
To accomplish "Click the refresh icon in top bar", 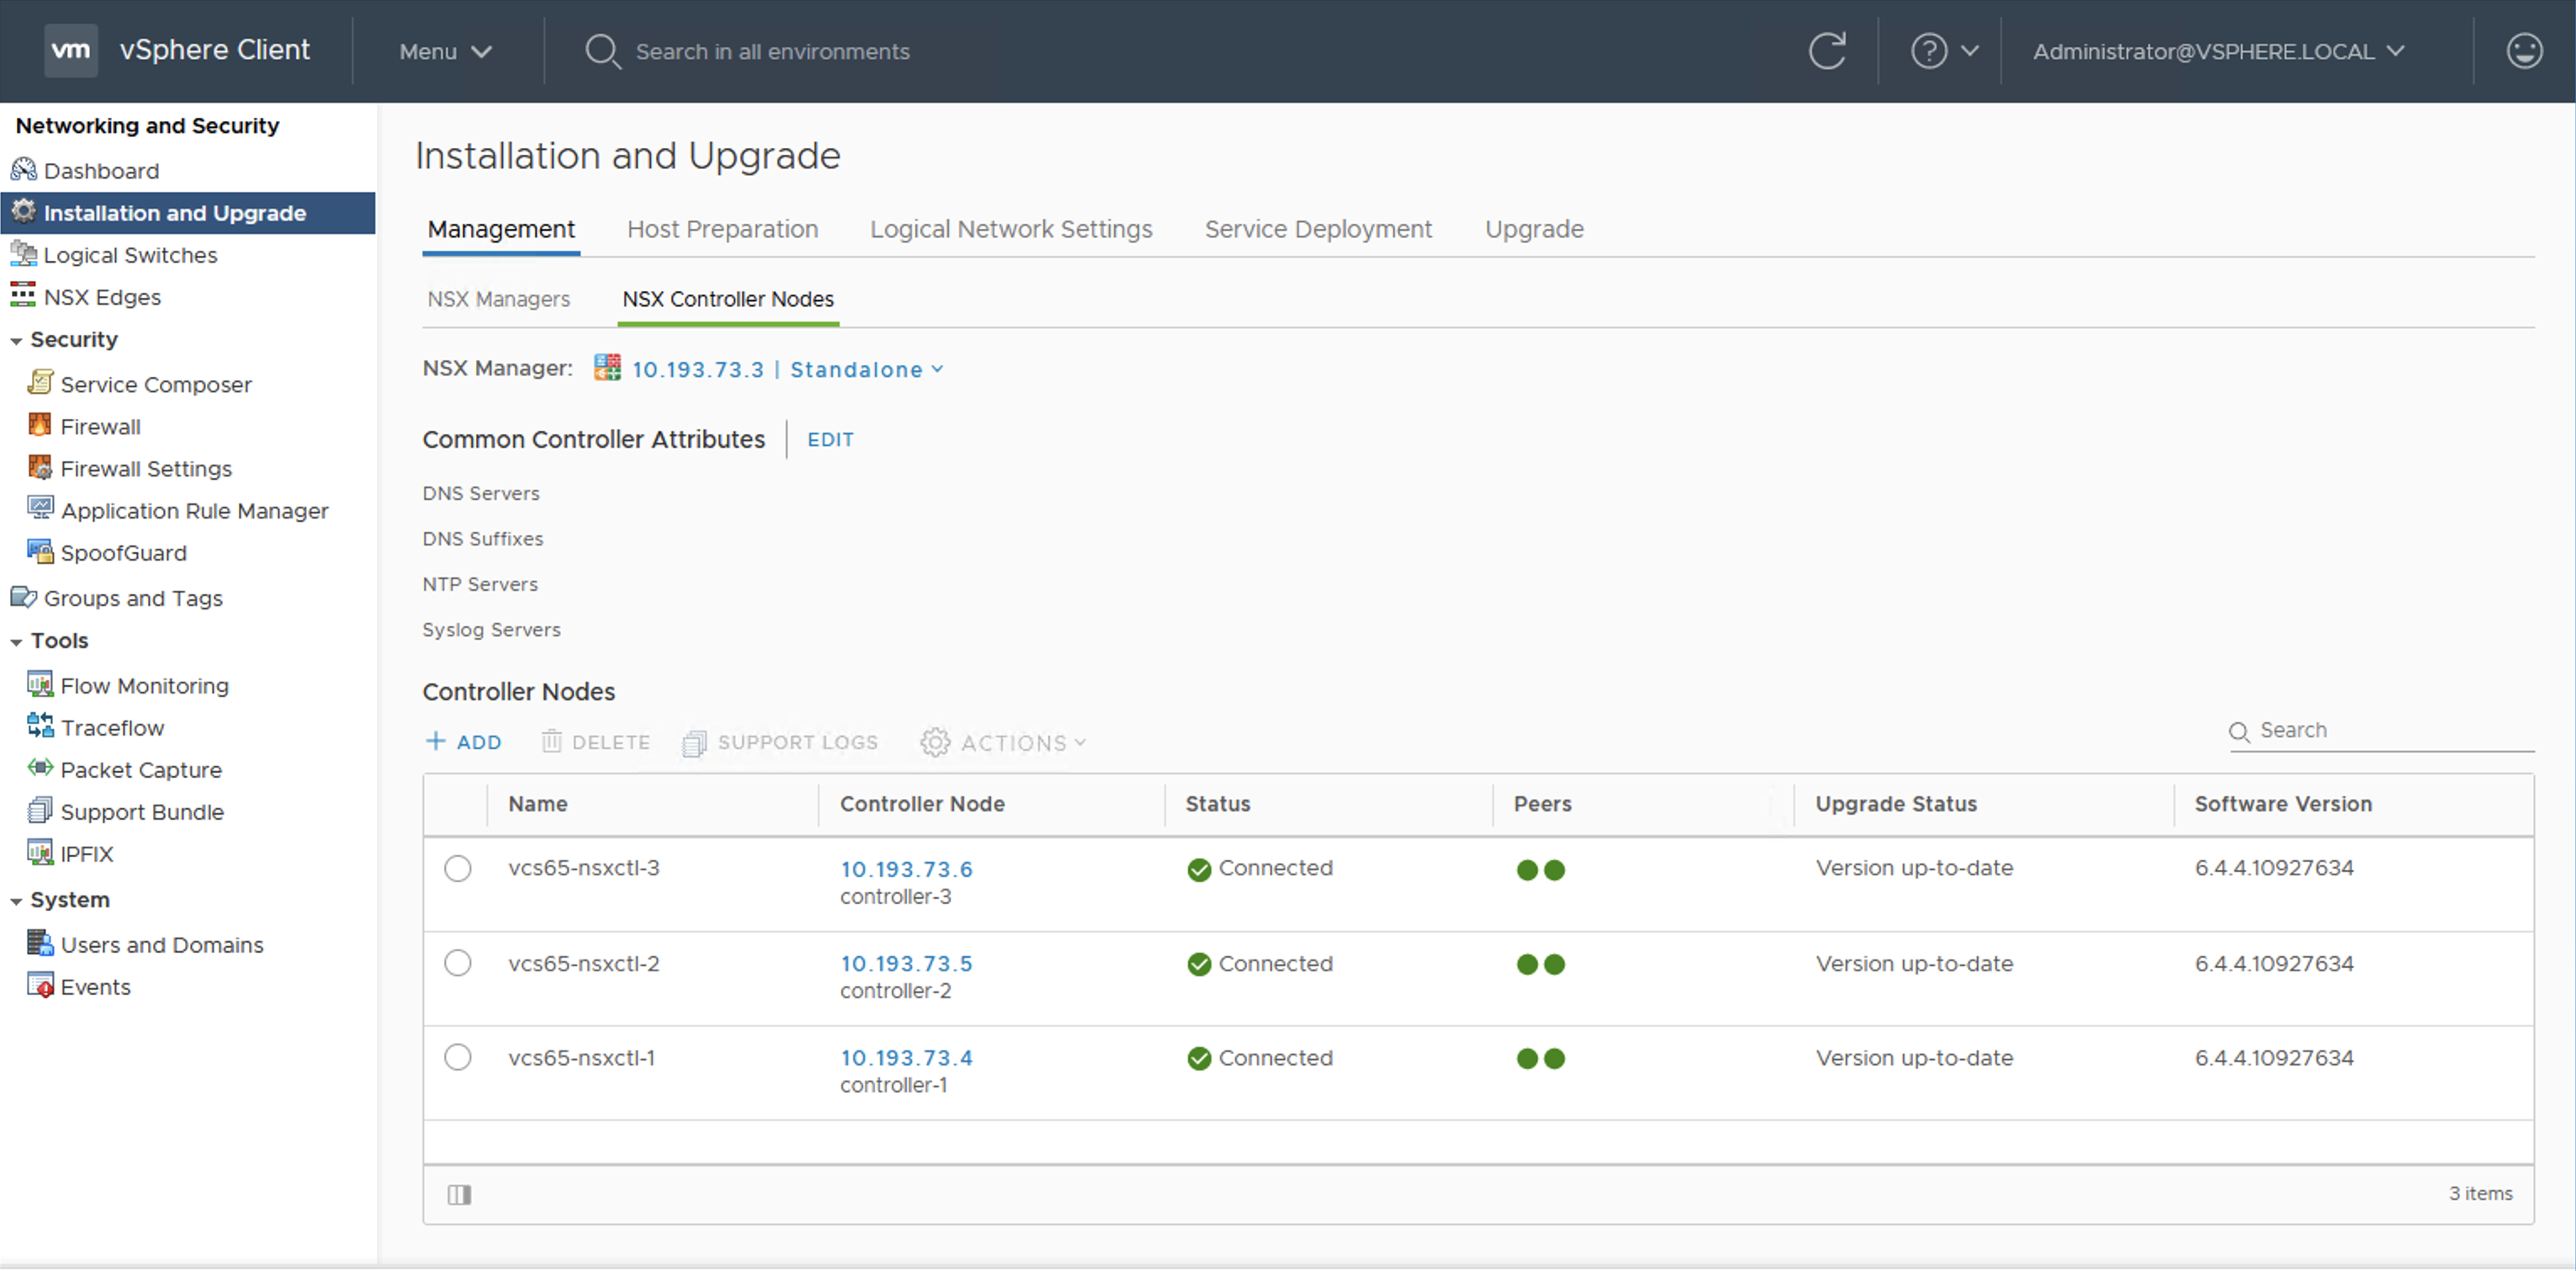I will (x=1826, y=51).
